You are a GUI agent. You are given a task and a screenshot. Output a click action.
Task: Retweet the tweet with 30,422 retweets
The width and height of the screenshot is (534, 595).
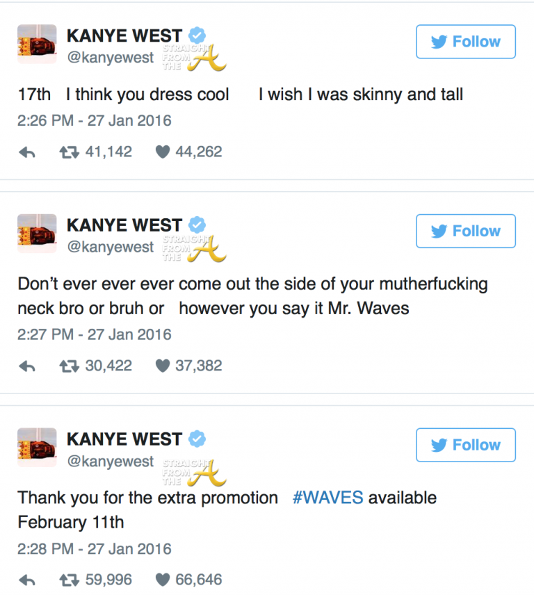[x=69, y=366]
